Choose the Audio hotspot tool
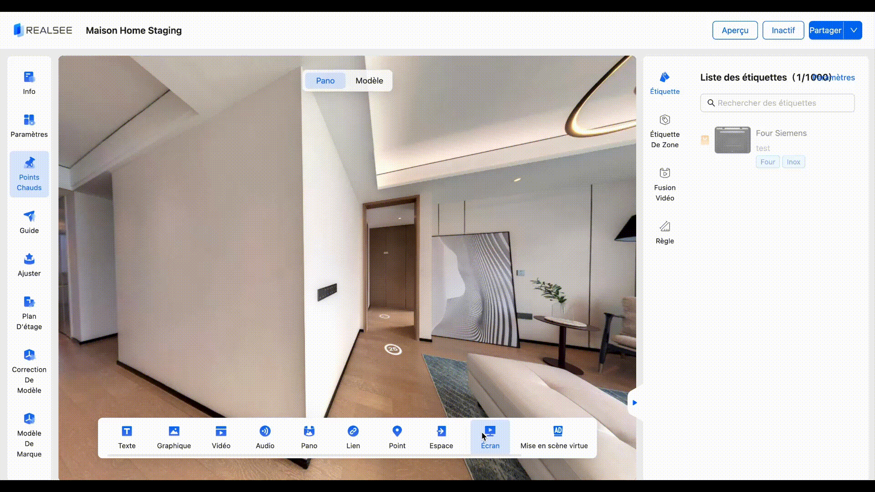 265,437
